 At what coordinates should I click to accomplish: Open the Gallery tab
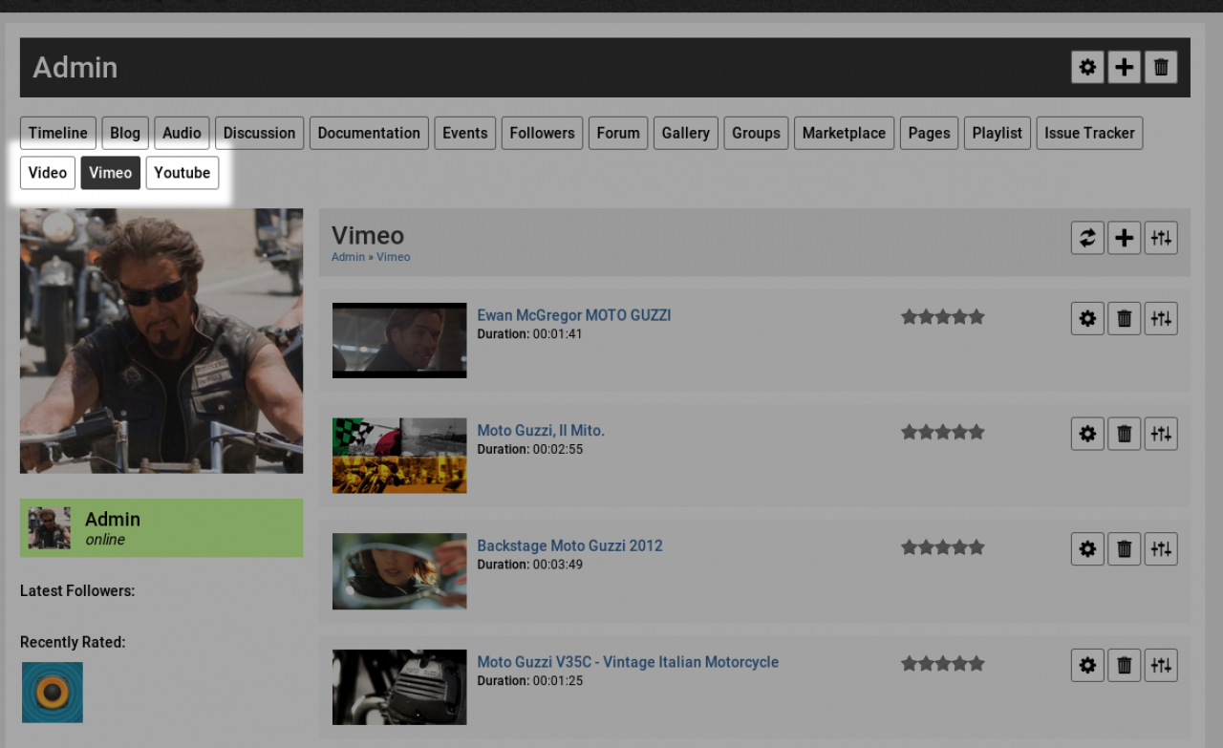(x=686, y=133)
